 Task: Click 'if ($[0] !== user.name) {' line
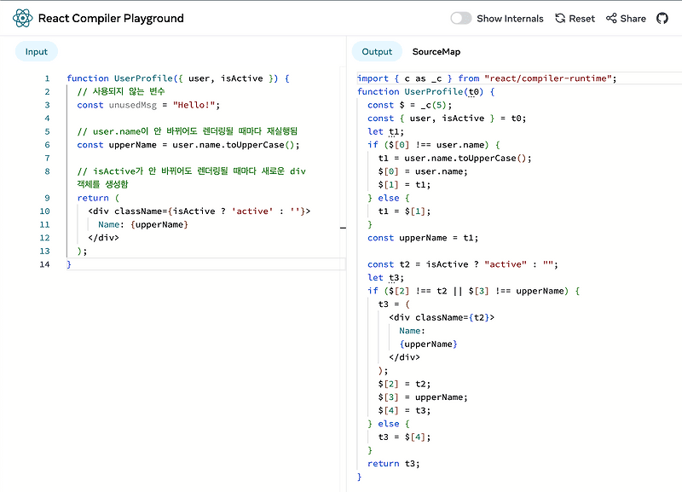[434, 145]
